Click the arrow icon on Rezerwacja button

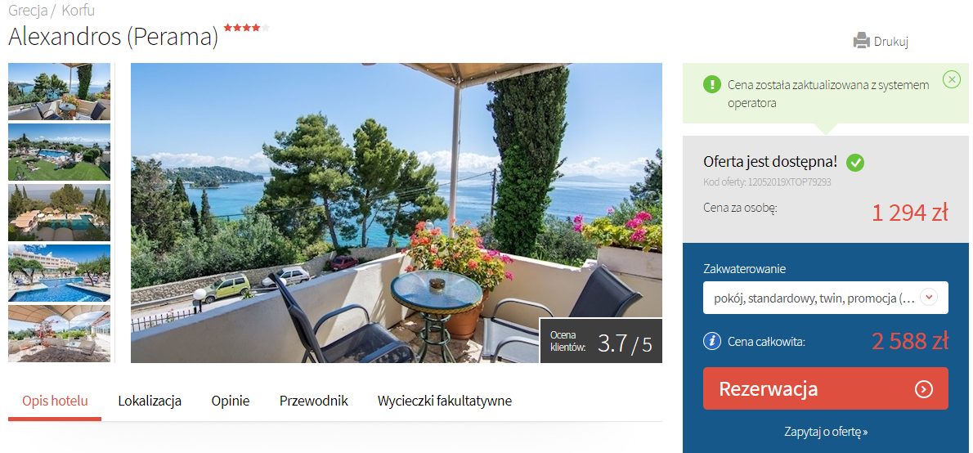[924, 389]
